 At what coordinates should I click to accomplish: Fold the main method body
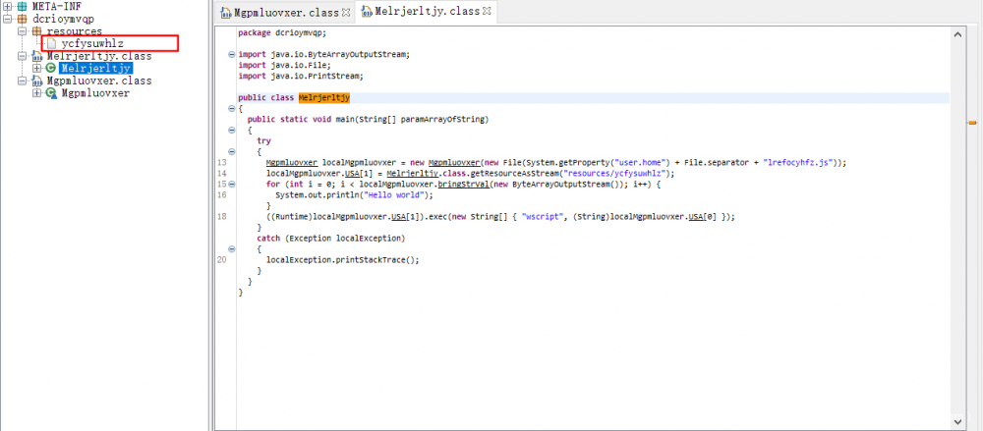232,130
